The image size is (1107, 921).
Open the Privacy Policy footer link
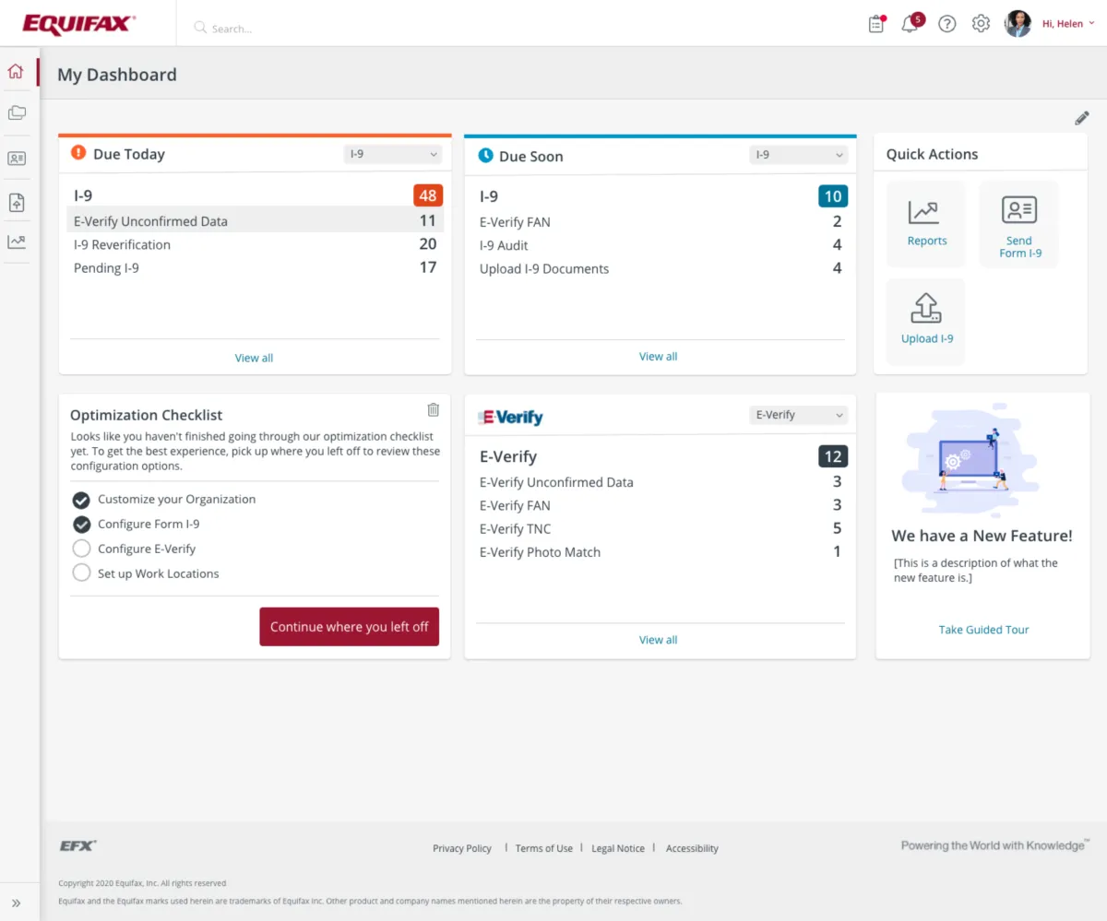pyautogui.click(x=462, y=848)
